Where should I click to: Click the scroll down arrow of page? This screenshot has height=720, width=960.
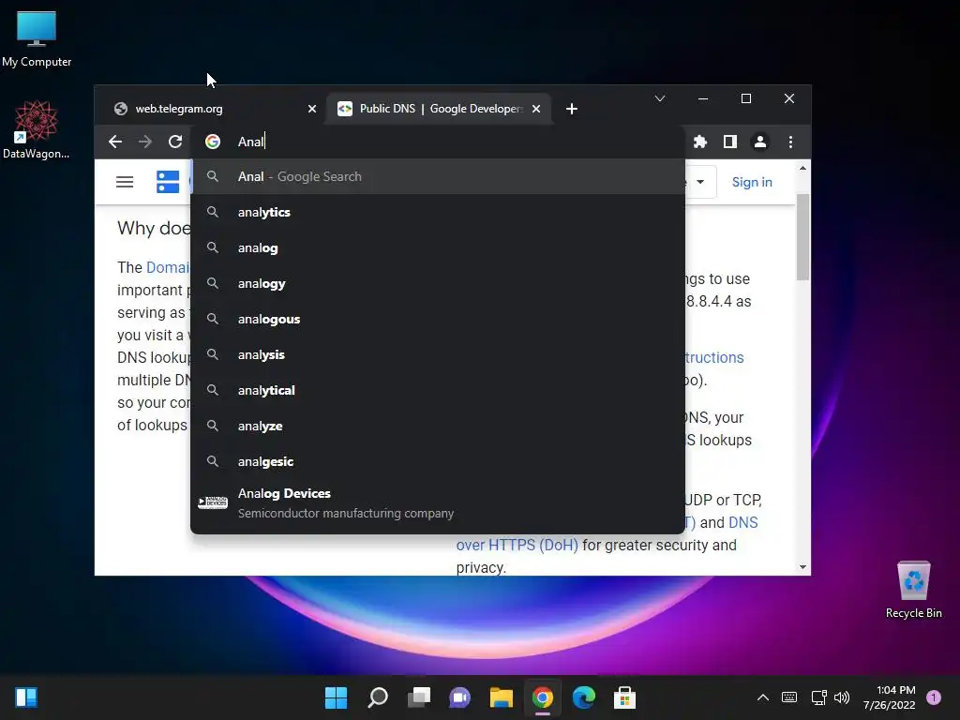click(x=802, y=567)
